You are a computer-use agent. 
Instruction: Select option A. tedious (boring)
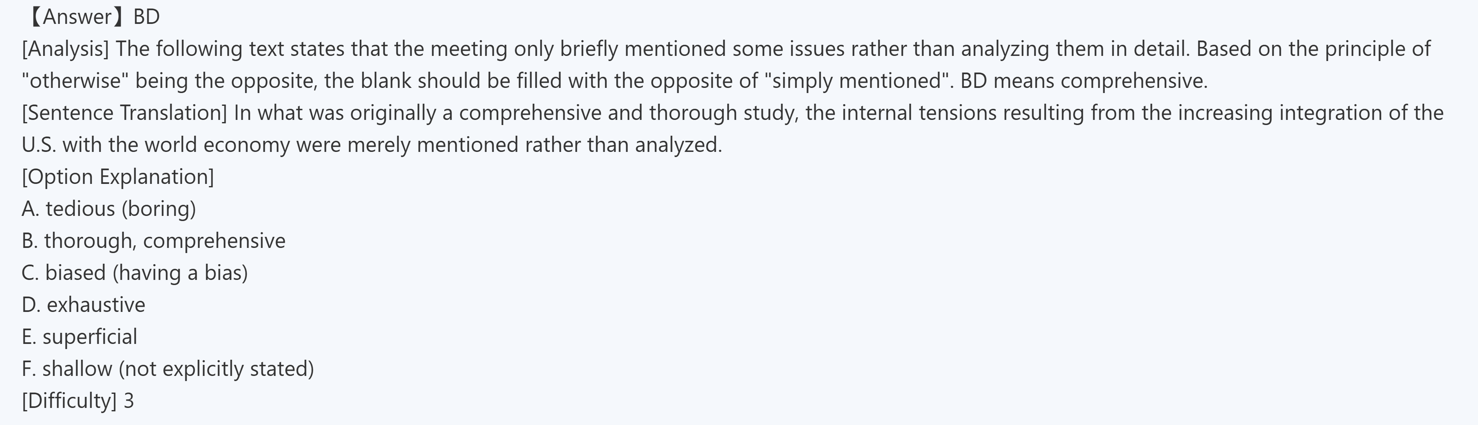(108, 209)
